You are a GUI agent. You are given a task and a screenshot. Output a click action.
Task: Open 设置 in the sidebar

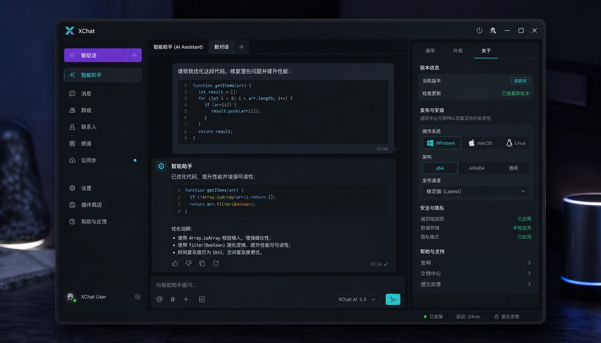(103, 188)
